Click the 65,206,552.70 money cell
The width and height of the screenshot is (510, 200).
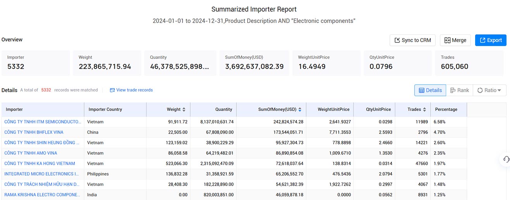pyautogui.click(x=271, y=174)
